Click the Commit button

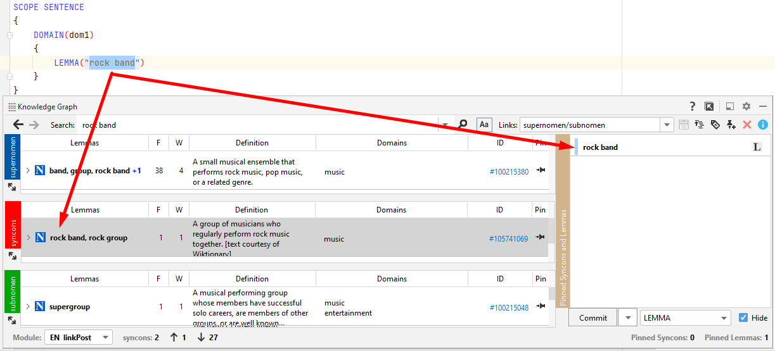click(x=592, y=318)
